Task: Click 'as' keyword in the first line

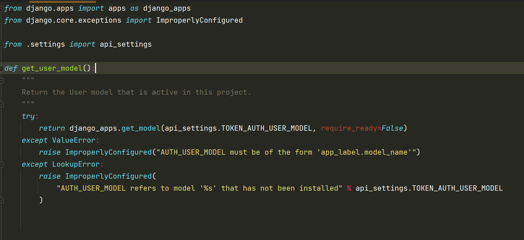Action: [x=134, y=8]
